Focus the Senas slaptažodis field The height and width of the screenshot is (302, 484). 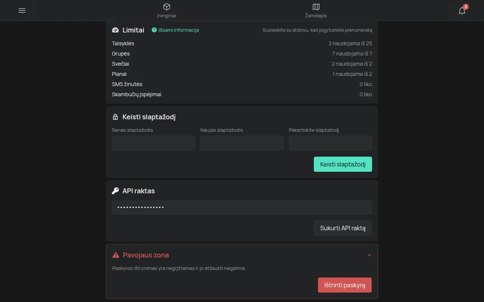[154, 143]
